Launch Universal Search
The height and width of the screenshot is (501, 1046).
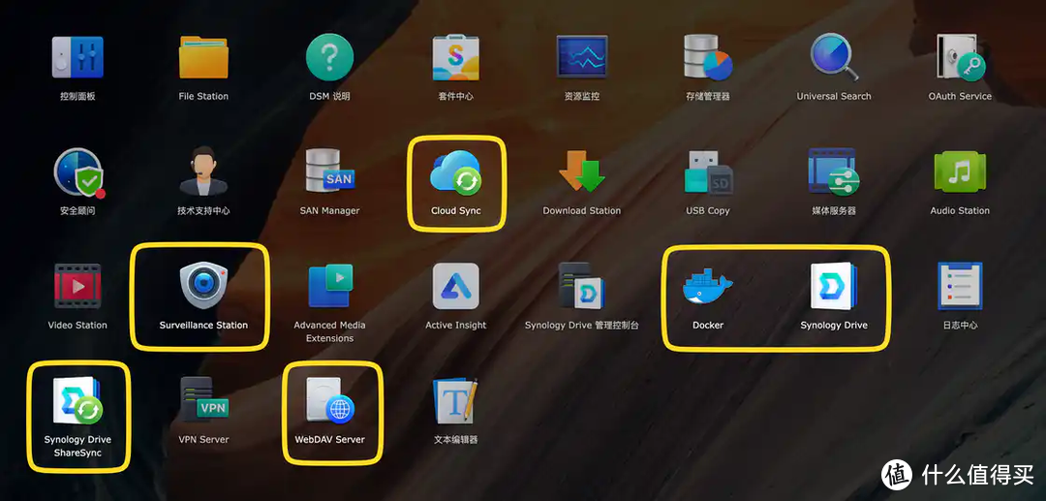(x=834, y=58)
